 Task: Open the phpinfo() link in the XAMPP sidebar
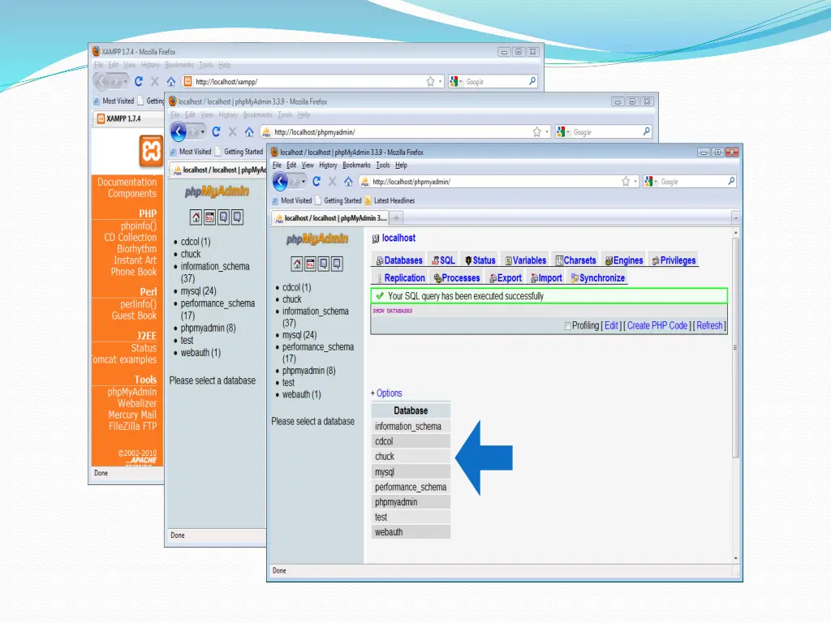[x=139, y=226]
